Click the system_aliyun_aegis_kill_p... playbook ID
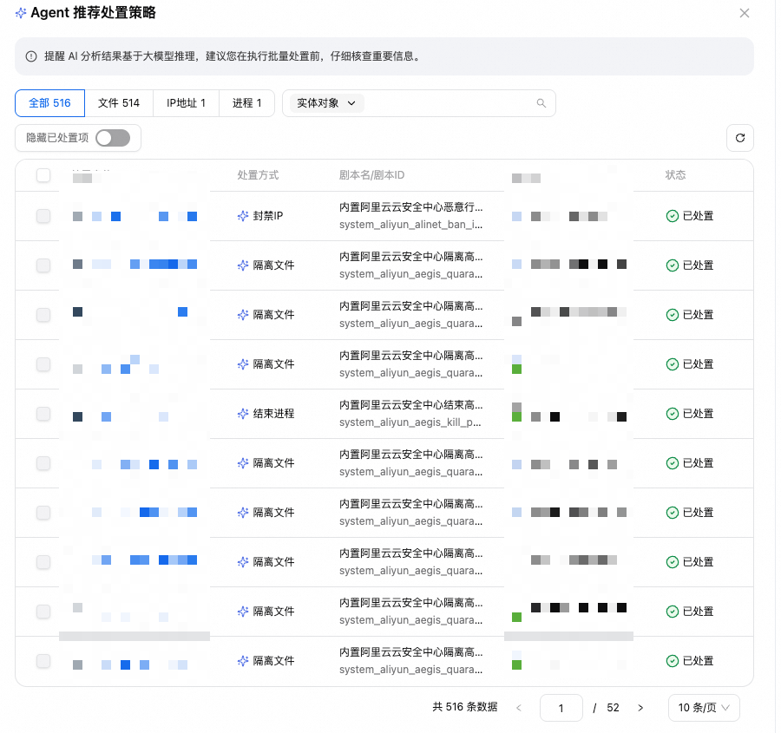This screenshot has height=733, width=781. point(410,422)
